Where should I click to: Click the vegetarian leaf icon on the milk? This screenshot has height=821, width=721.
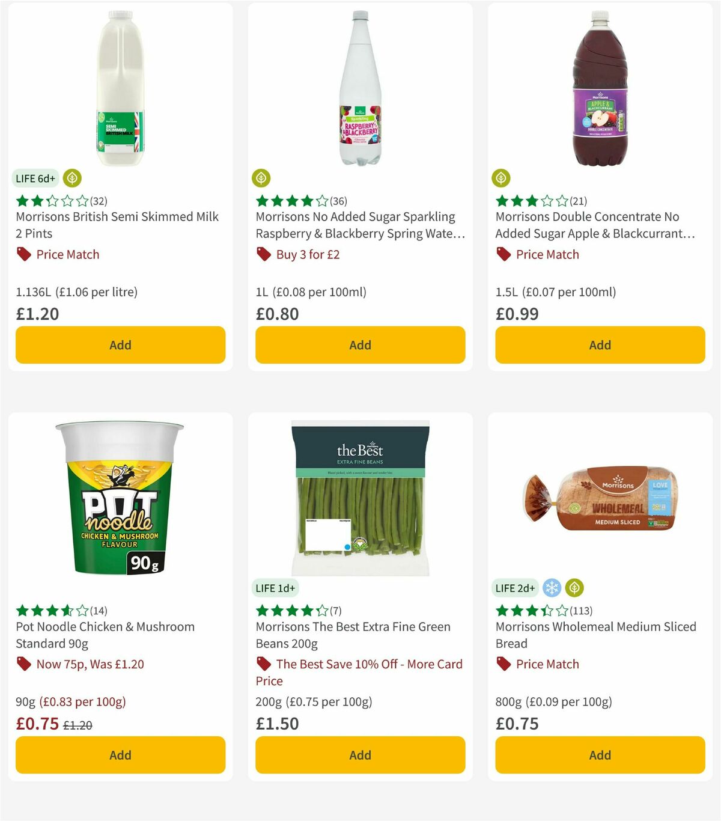click(72, 178)
